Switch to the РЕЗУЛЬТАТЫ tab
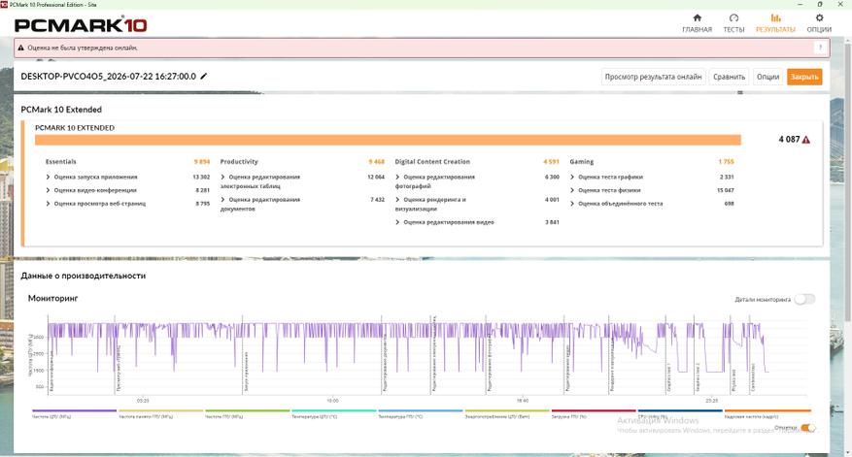 point(775,23)
